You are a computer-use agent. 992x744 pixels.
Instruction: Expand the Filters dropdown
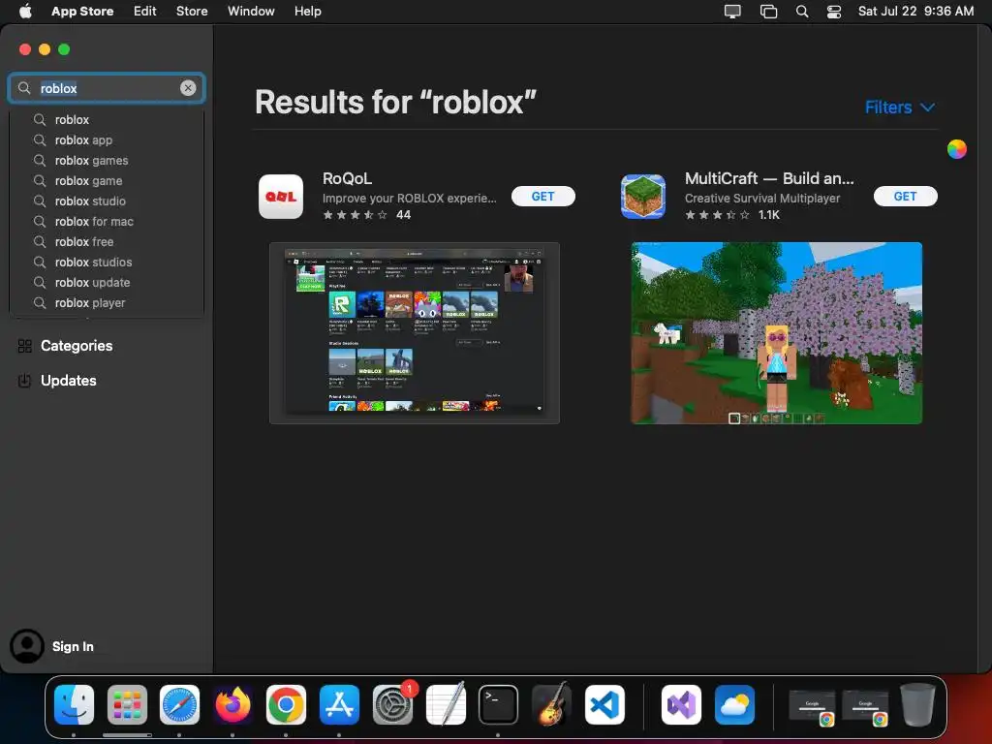coord(899,107)
